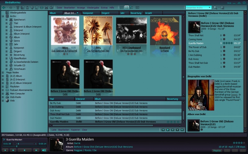Viewport: 248px width, 154px height.
Task: Sort track list by Titel column
Action: pyautogui.click(x=61, y=99)
